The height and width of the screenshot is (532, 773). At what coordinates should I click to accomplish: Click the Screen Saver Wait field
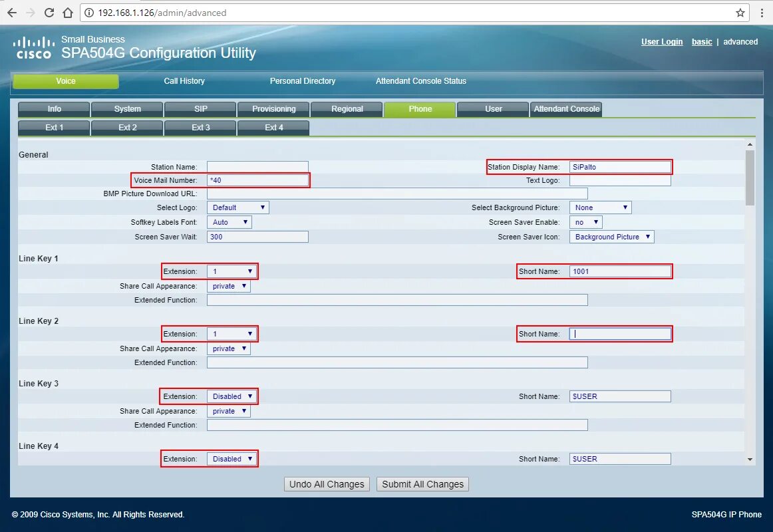click(257, 237)
